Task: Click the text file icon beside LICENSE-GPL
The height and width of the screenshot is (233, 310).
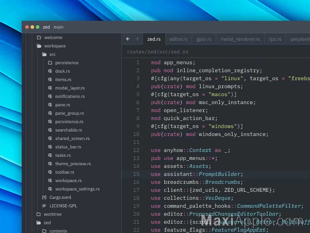Action: 44,206
